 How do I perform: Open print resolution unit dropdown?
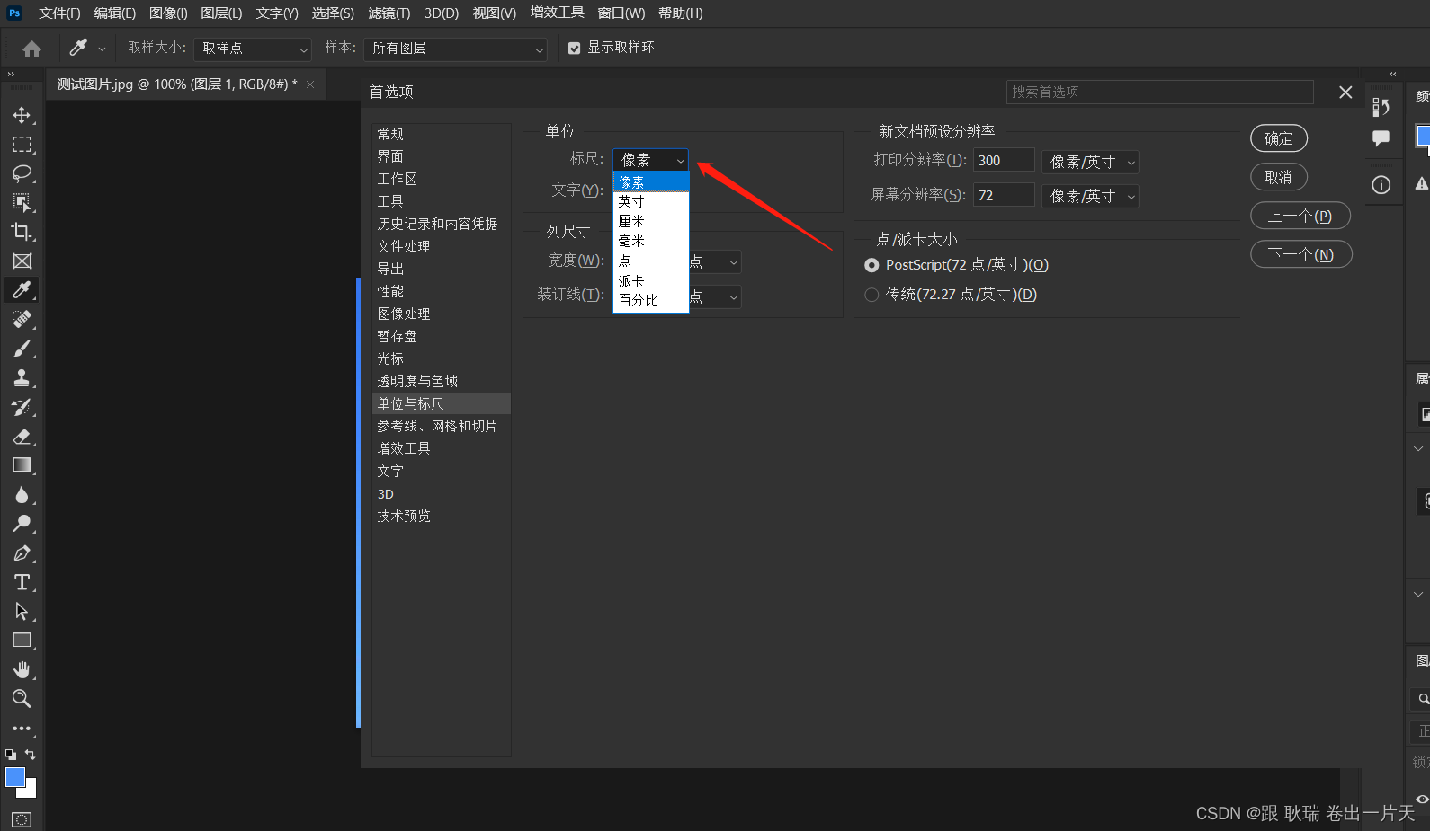click(x=1090, y=162)
